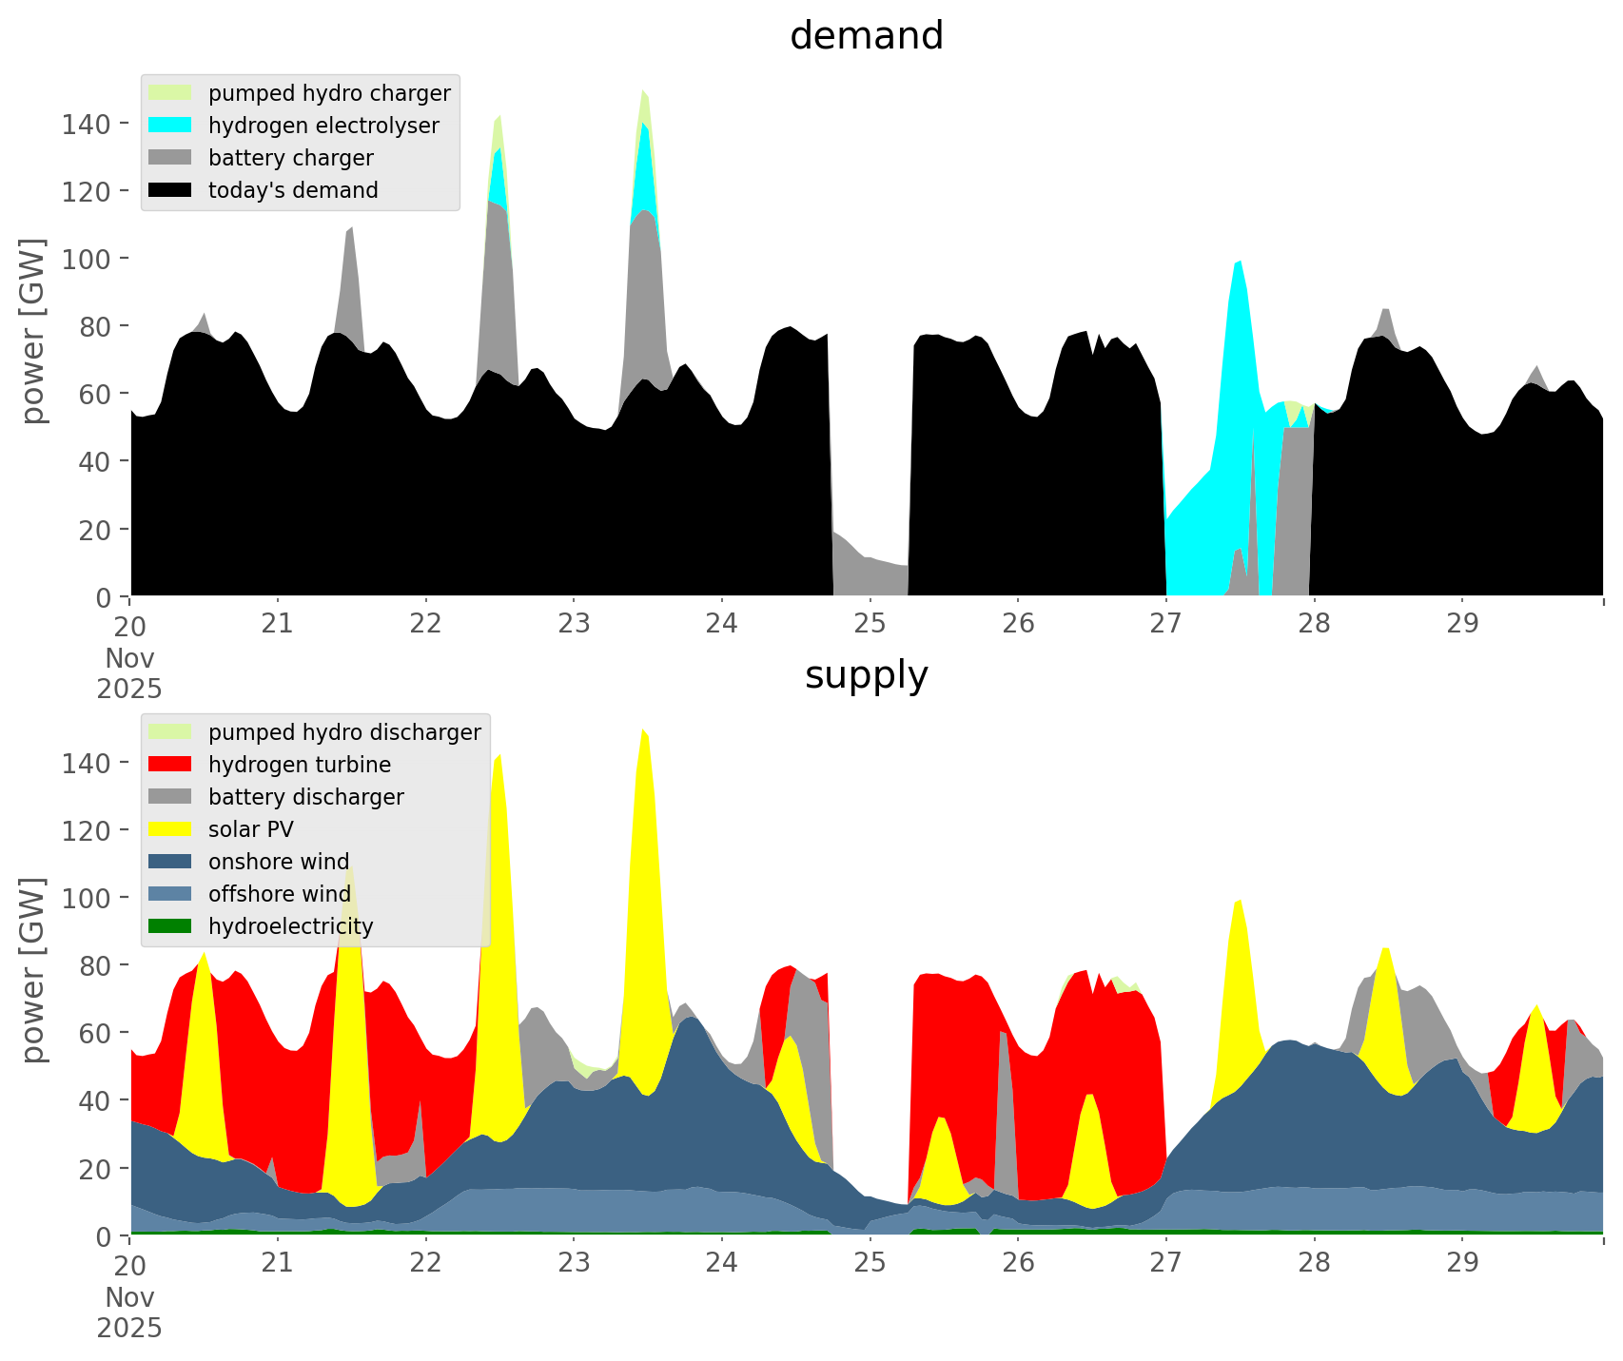
Task: Click the 140 y-axis tick on demand chart
Action: point(86,124)
